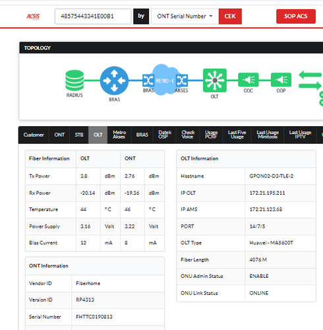Select IP AMS value 172.21.123.68
Screen dimensions: 323x330
click(x=266, y=209)
